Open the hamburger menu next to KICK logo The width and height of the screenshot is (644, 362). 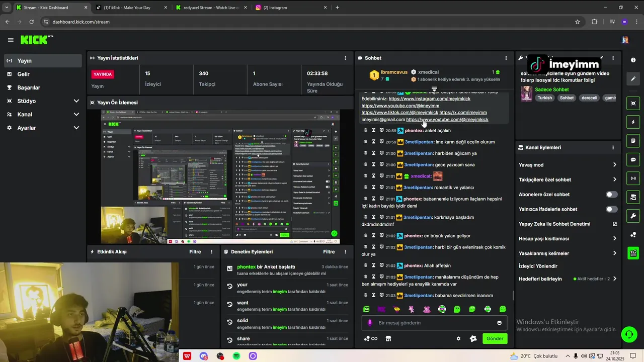click(11, 40)
